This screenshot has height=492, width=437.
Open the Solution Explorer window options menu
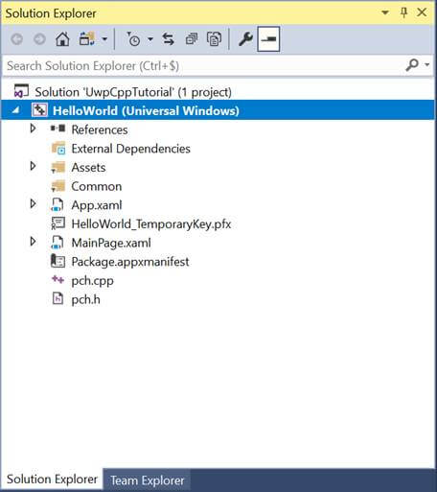385,12
